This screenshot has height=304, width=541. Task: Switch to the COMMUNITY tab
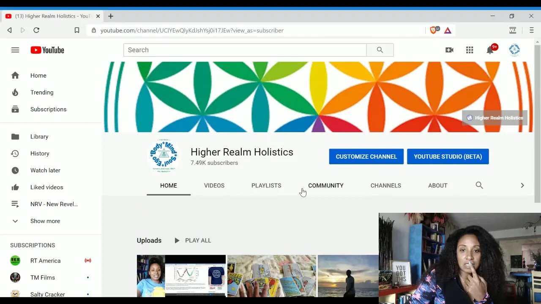pyautogui.click(x=326, y=185)
